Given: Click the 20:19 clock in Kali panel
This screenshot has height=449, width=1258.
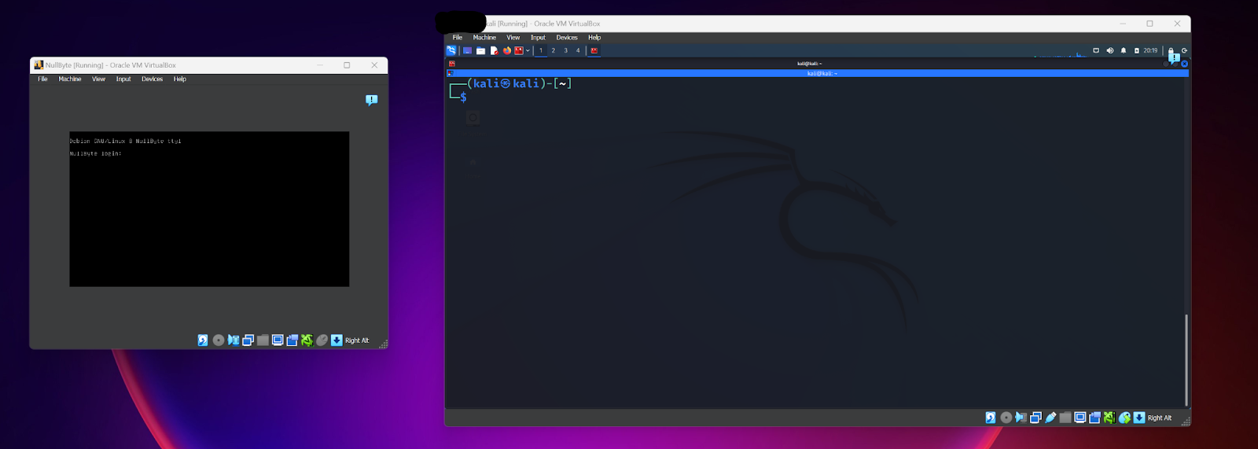Looking at the screenshot, I should point(1150,50).
